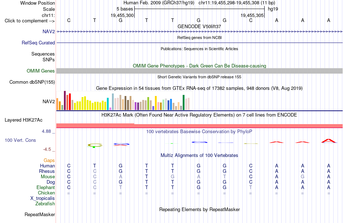Click the Scale label
Viewport: 343px width, 223px height.
[49, 9]
